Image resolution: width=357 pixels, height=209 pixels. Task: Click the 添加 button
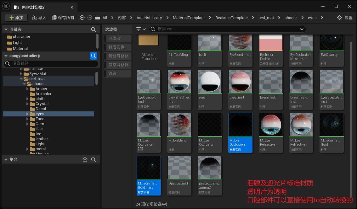tap(16, 18)
